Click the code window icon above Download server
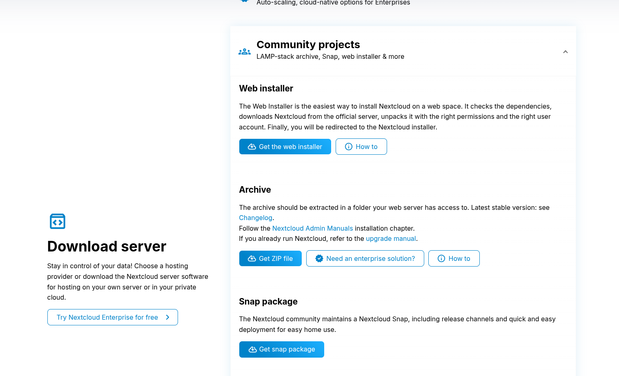Viewport: 619px width, 376px height. 57,221
